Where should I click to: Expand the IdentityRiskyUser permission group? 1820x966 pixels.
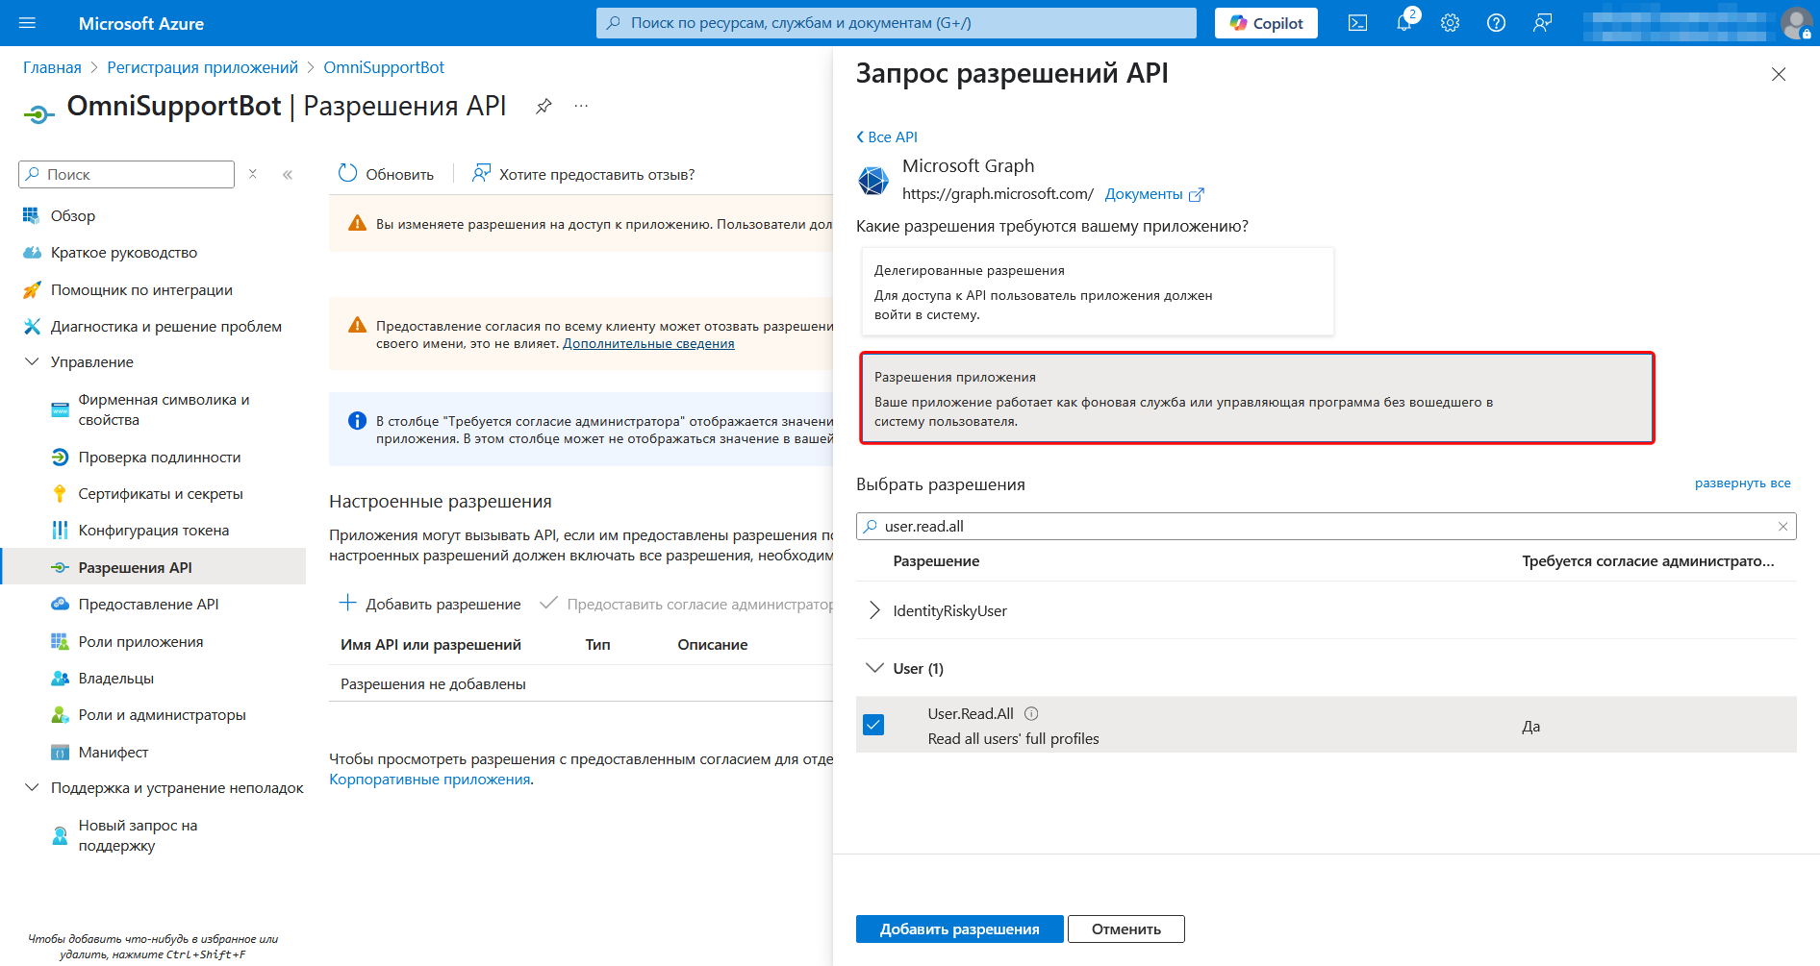(874, 610)
